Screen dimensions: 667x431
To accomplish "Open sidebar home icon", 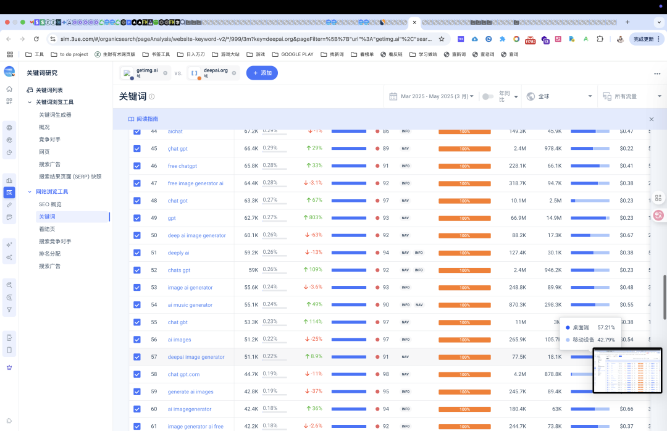I will point(9,89).
